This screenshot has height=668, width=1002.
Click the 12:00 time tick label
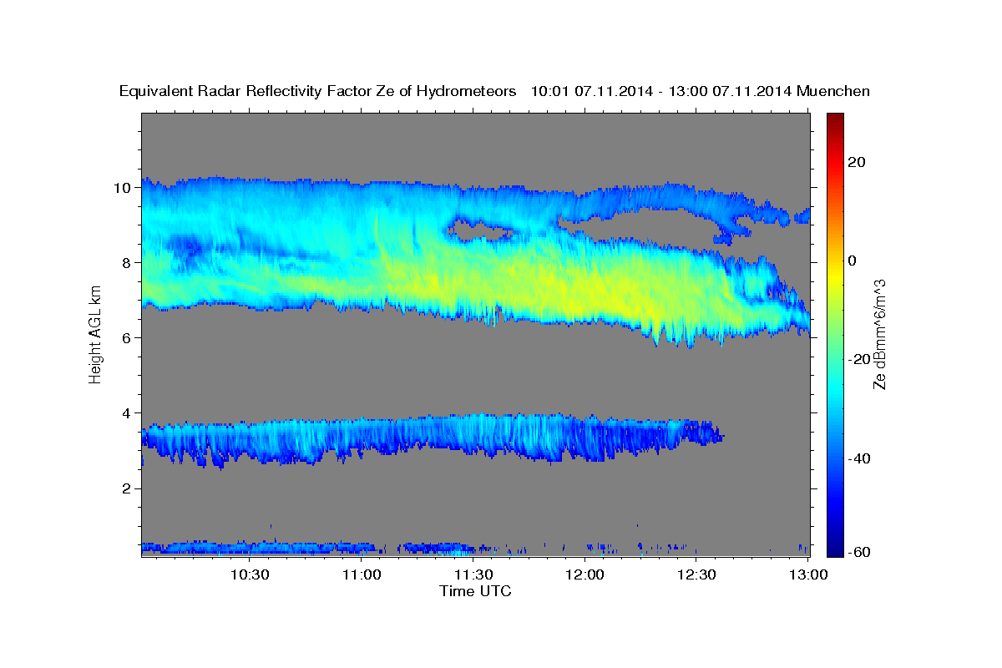tap(584, 574)
